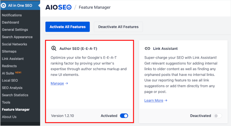Open SEO Analysis menu item
The width and height of the screenshot is (231, 126).
point(12,88)
